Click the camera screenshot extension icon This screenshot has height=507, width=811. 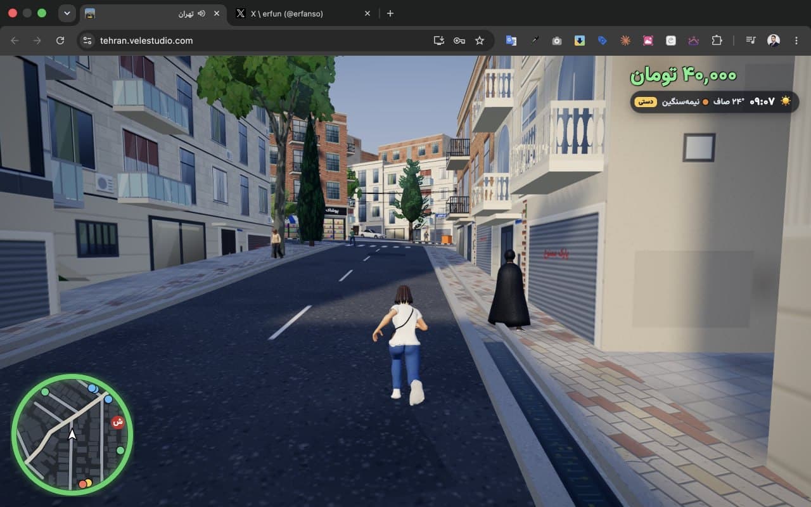(x=557, y=41)
